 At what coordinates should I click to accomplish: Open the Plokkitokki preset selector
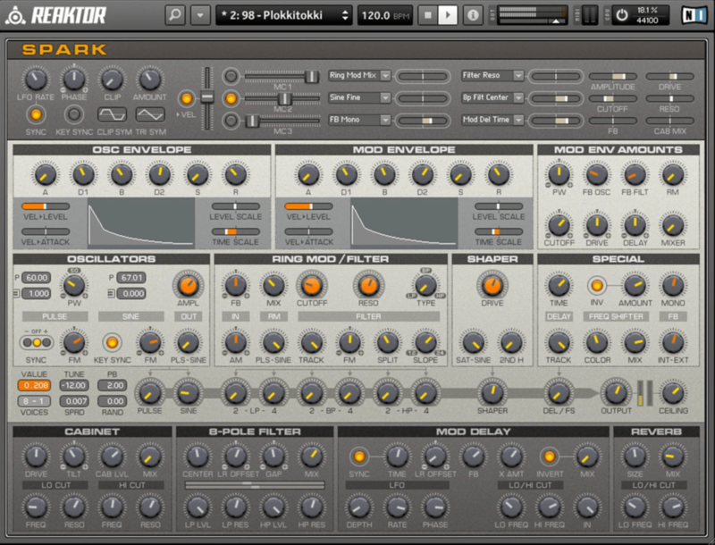click(x=283, y=15)
